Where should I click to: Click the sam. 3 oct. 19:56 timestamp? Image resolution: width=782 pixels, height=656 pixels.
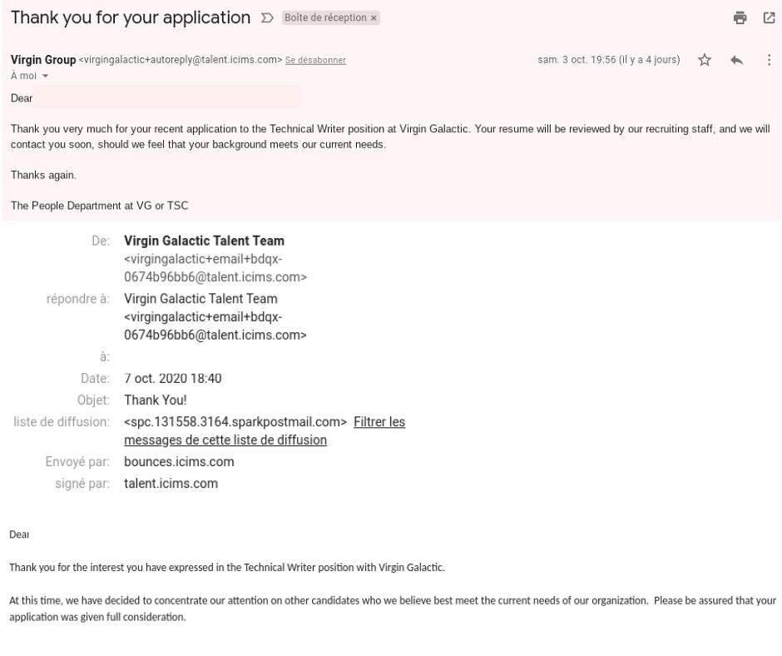click(x=608, y=60)
